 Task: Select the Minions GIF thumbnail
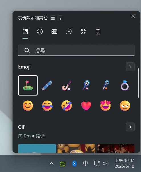pos(76,148)
